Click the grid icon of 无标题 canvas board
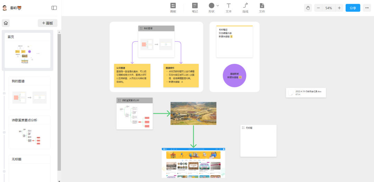The width and height of the screenshot is (374, 182). 243,128
